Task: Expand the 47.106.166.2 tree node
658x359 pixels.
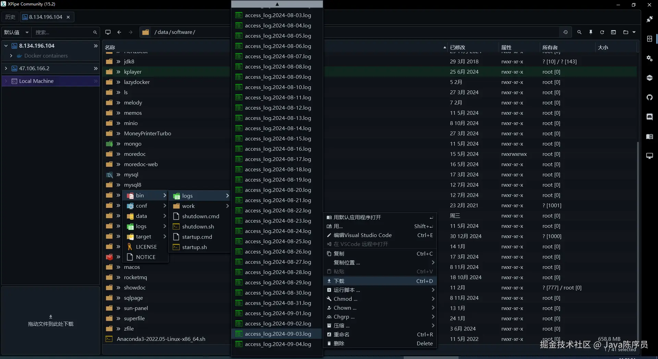Action: [6, 69]
